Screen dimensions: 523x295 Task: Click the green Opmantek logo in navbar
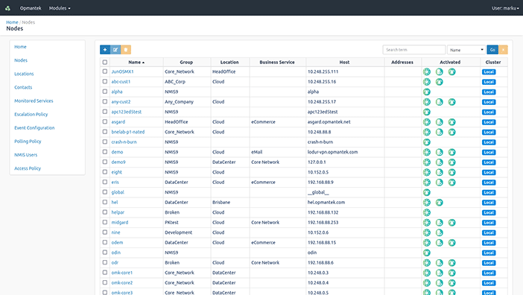point(7,8)
